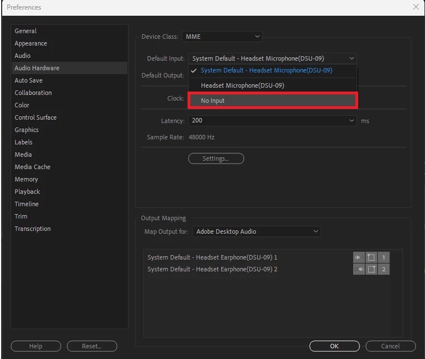The image size is (425, 359).
Task: Select System Default - Headset Earphone(DSU-09) 1 row
Action: 212,257
